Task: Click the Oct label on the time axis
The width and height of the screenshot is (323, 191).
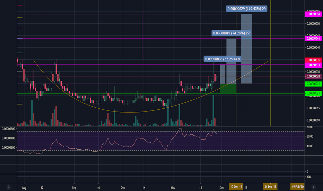Action: point(123,188)
